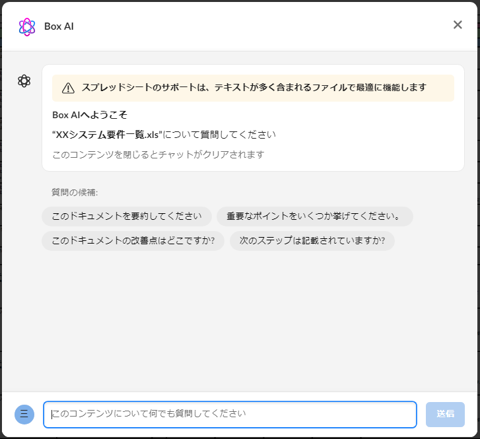Viewport: 480px width, 439px height.
Task: Click the 質問の候補: label
Action: 75,192
